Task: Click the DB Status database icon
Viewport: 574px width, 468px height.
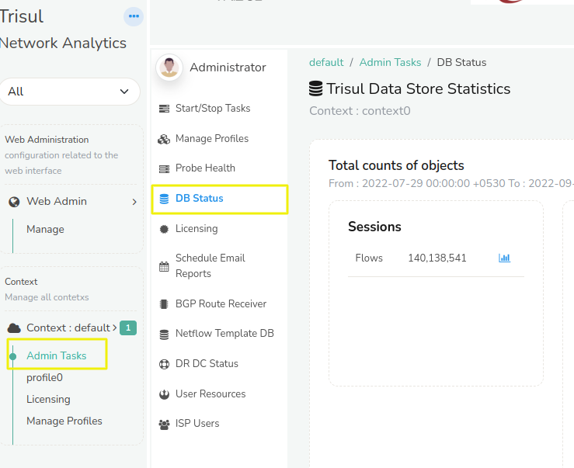Action: pos(164,199)
